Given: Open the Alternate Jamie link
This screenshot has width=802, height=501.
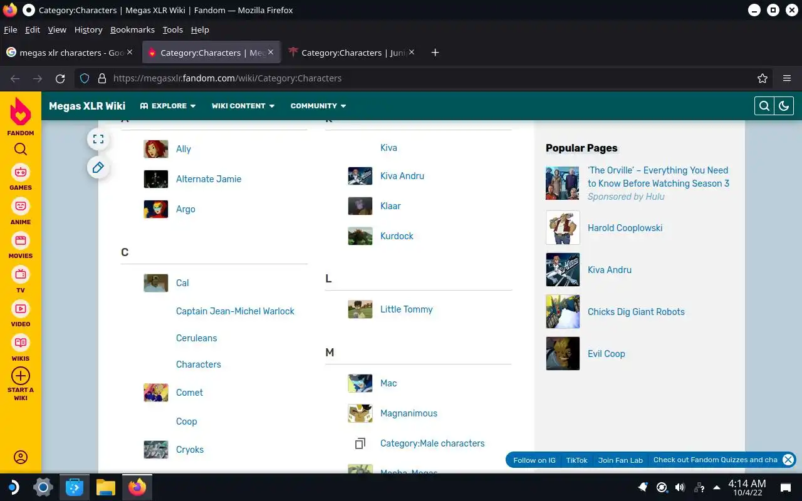Looking at the screenshot, I should pyautogui.click(x=209, y=179).
